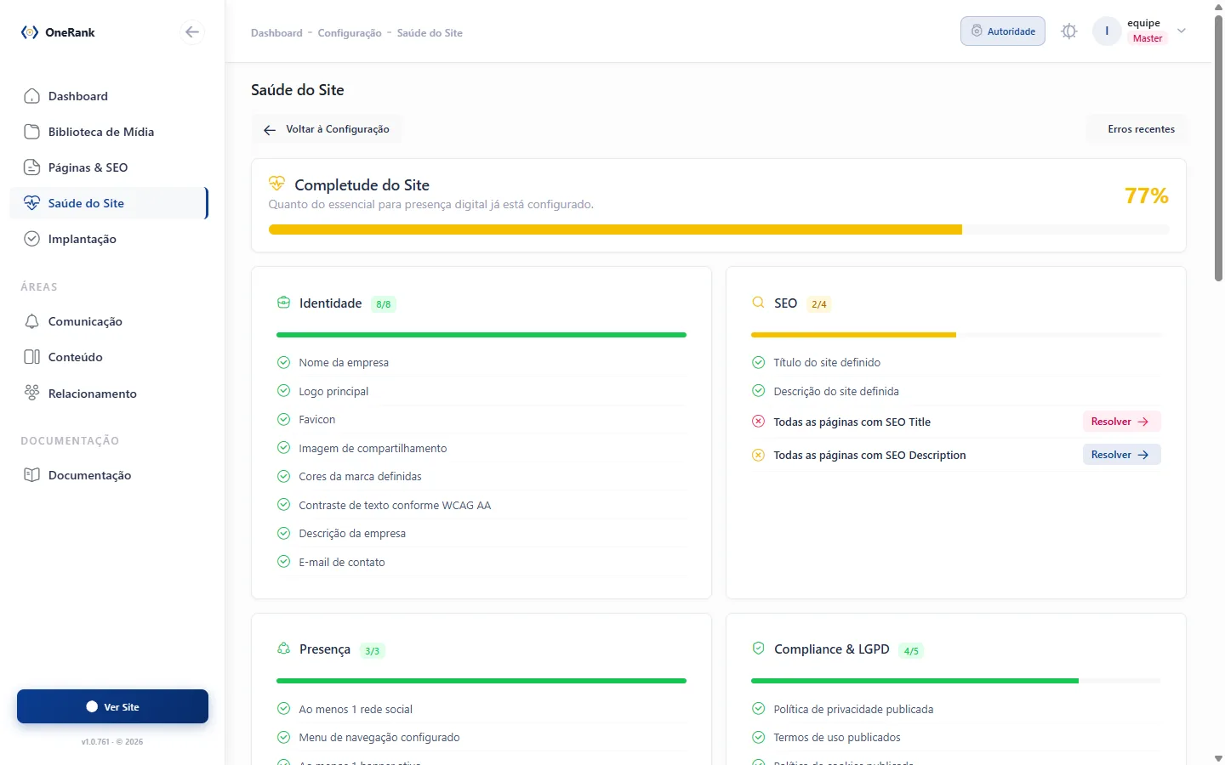Click the Relacionamento people icon

(31, 393)
